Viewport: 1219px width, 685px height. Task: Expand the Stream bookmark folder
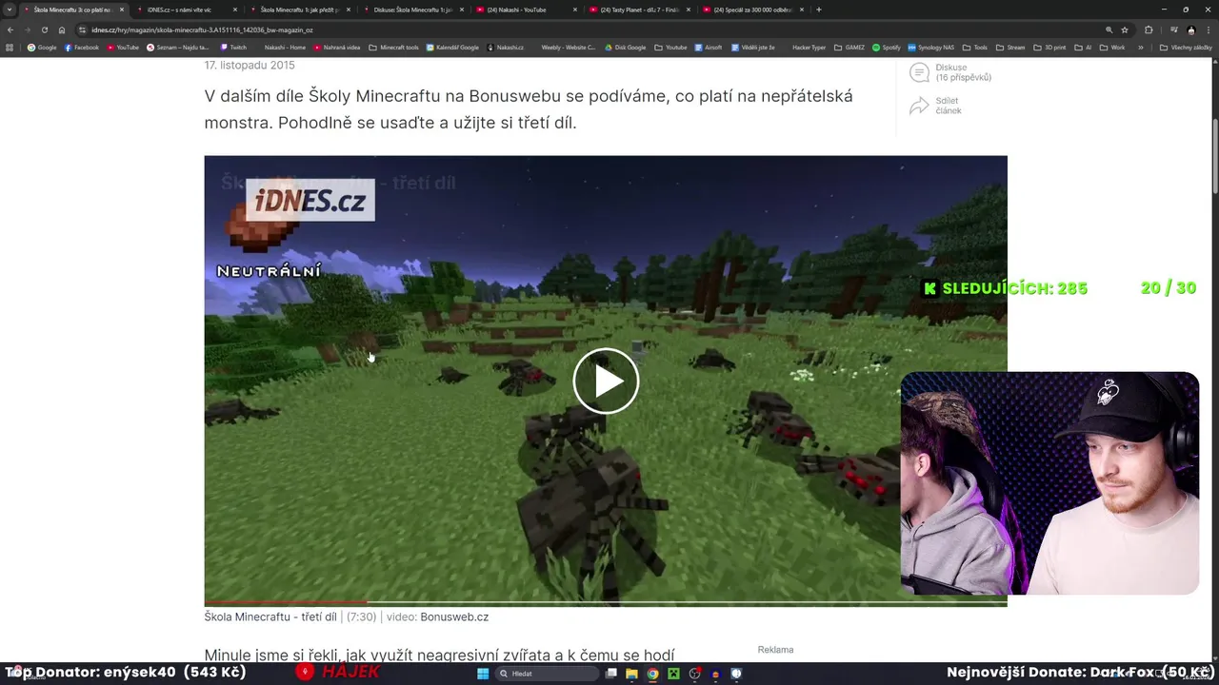(x=1010, y=47)
